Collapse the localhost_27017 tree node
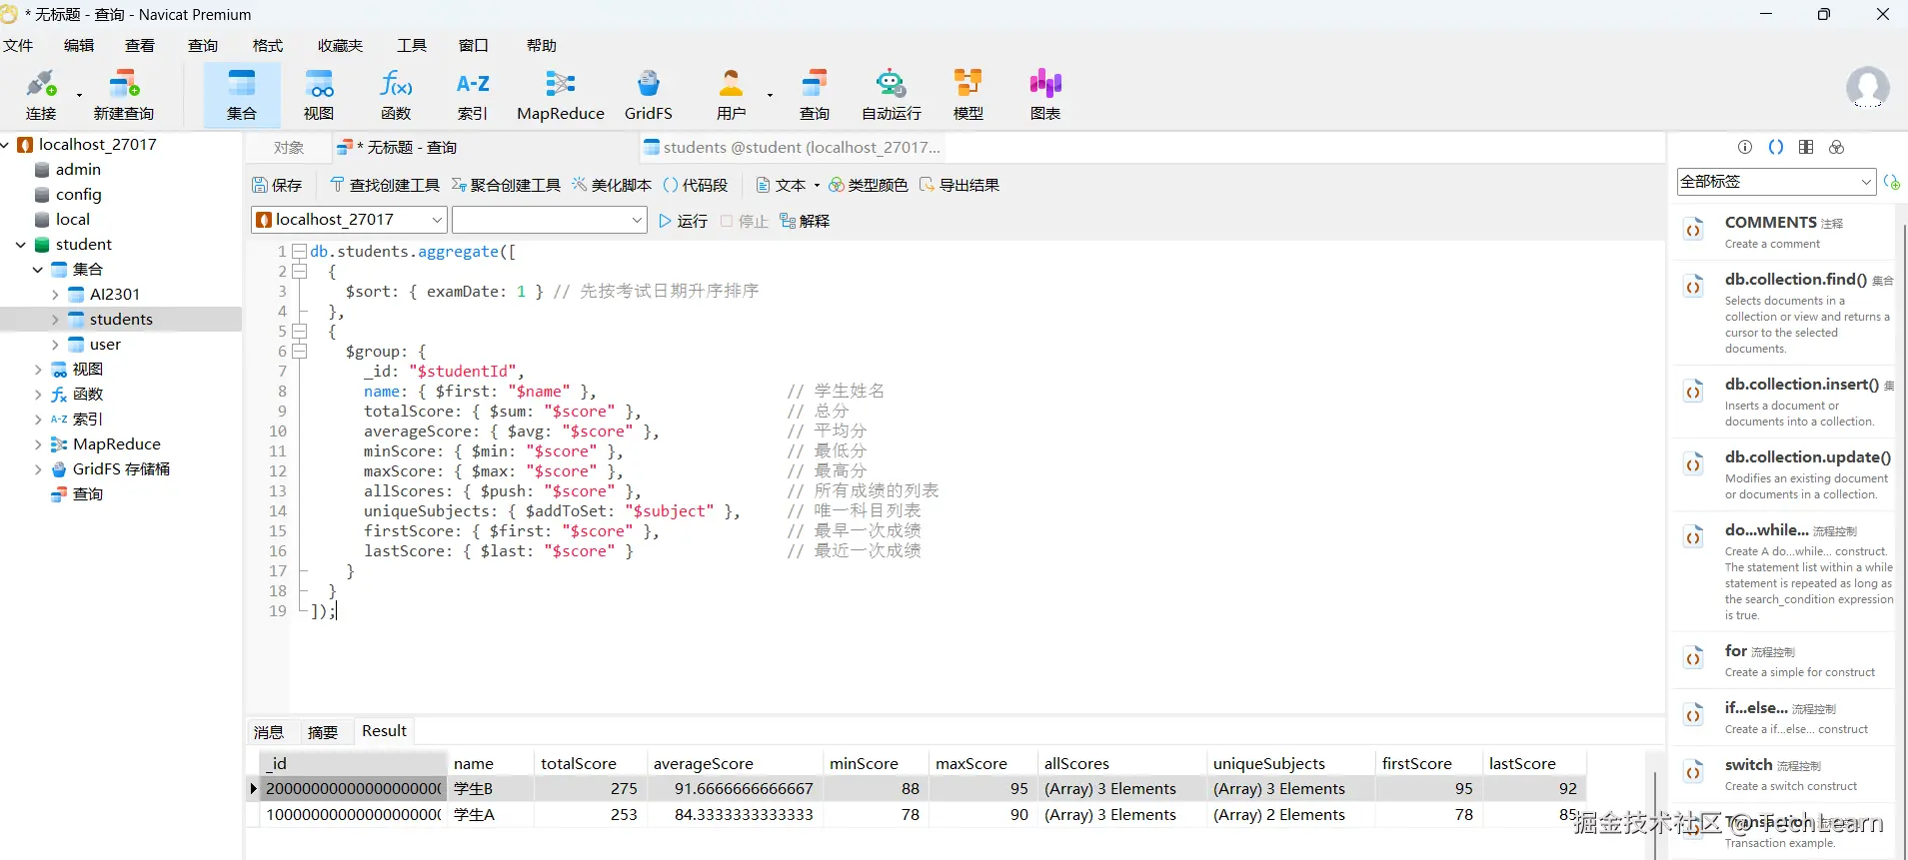The width and height of the screenshot is (1908, 860). point(6,145)
